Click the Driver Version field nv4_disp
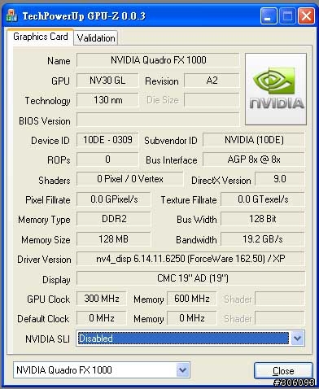 (190, 259)
